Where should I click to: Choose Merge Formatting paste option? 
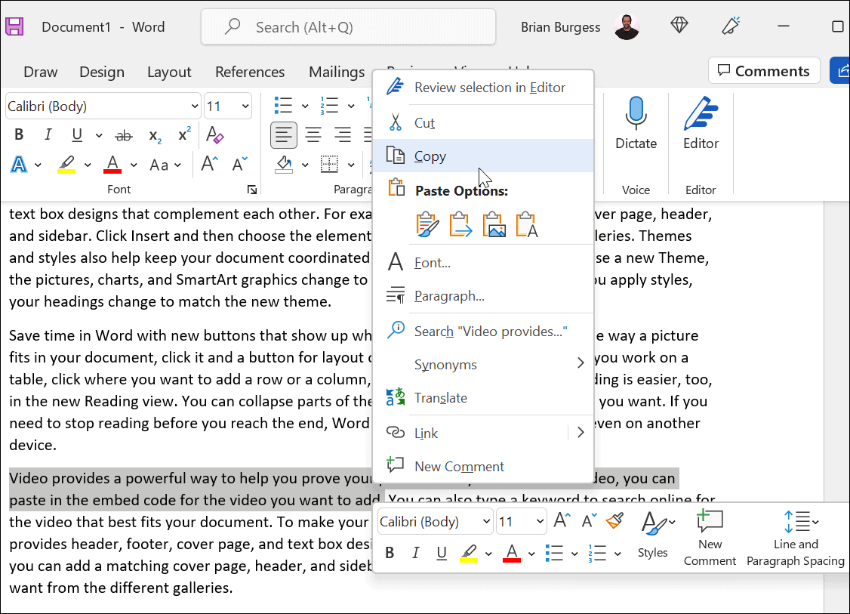pyautogui.click(x=460, y=224)
